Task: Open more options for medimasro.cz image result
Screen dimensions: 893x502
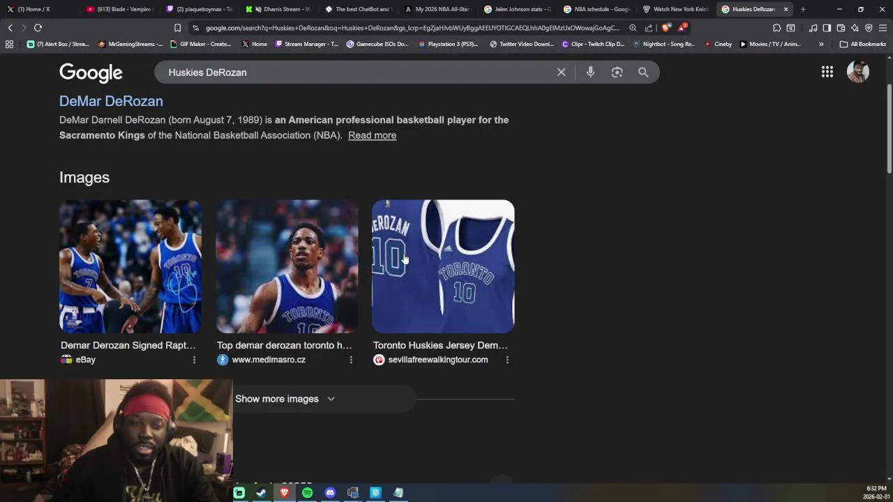Action: coord(351,360)
